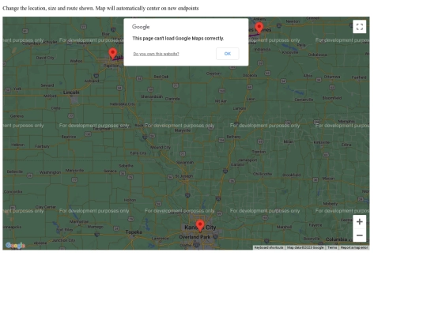
Task: Click the Savannah town label
Action: [x=185, y=162]
